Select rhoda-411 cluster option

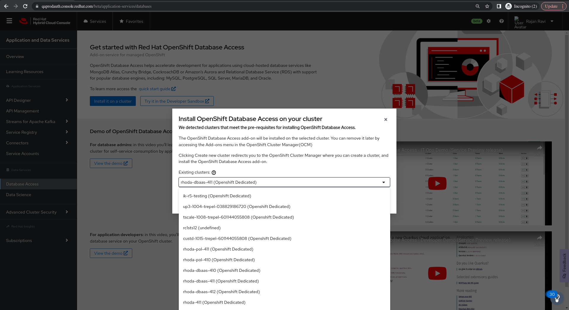point(284,302)
